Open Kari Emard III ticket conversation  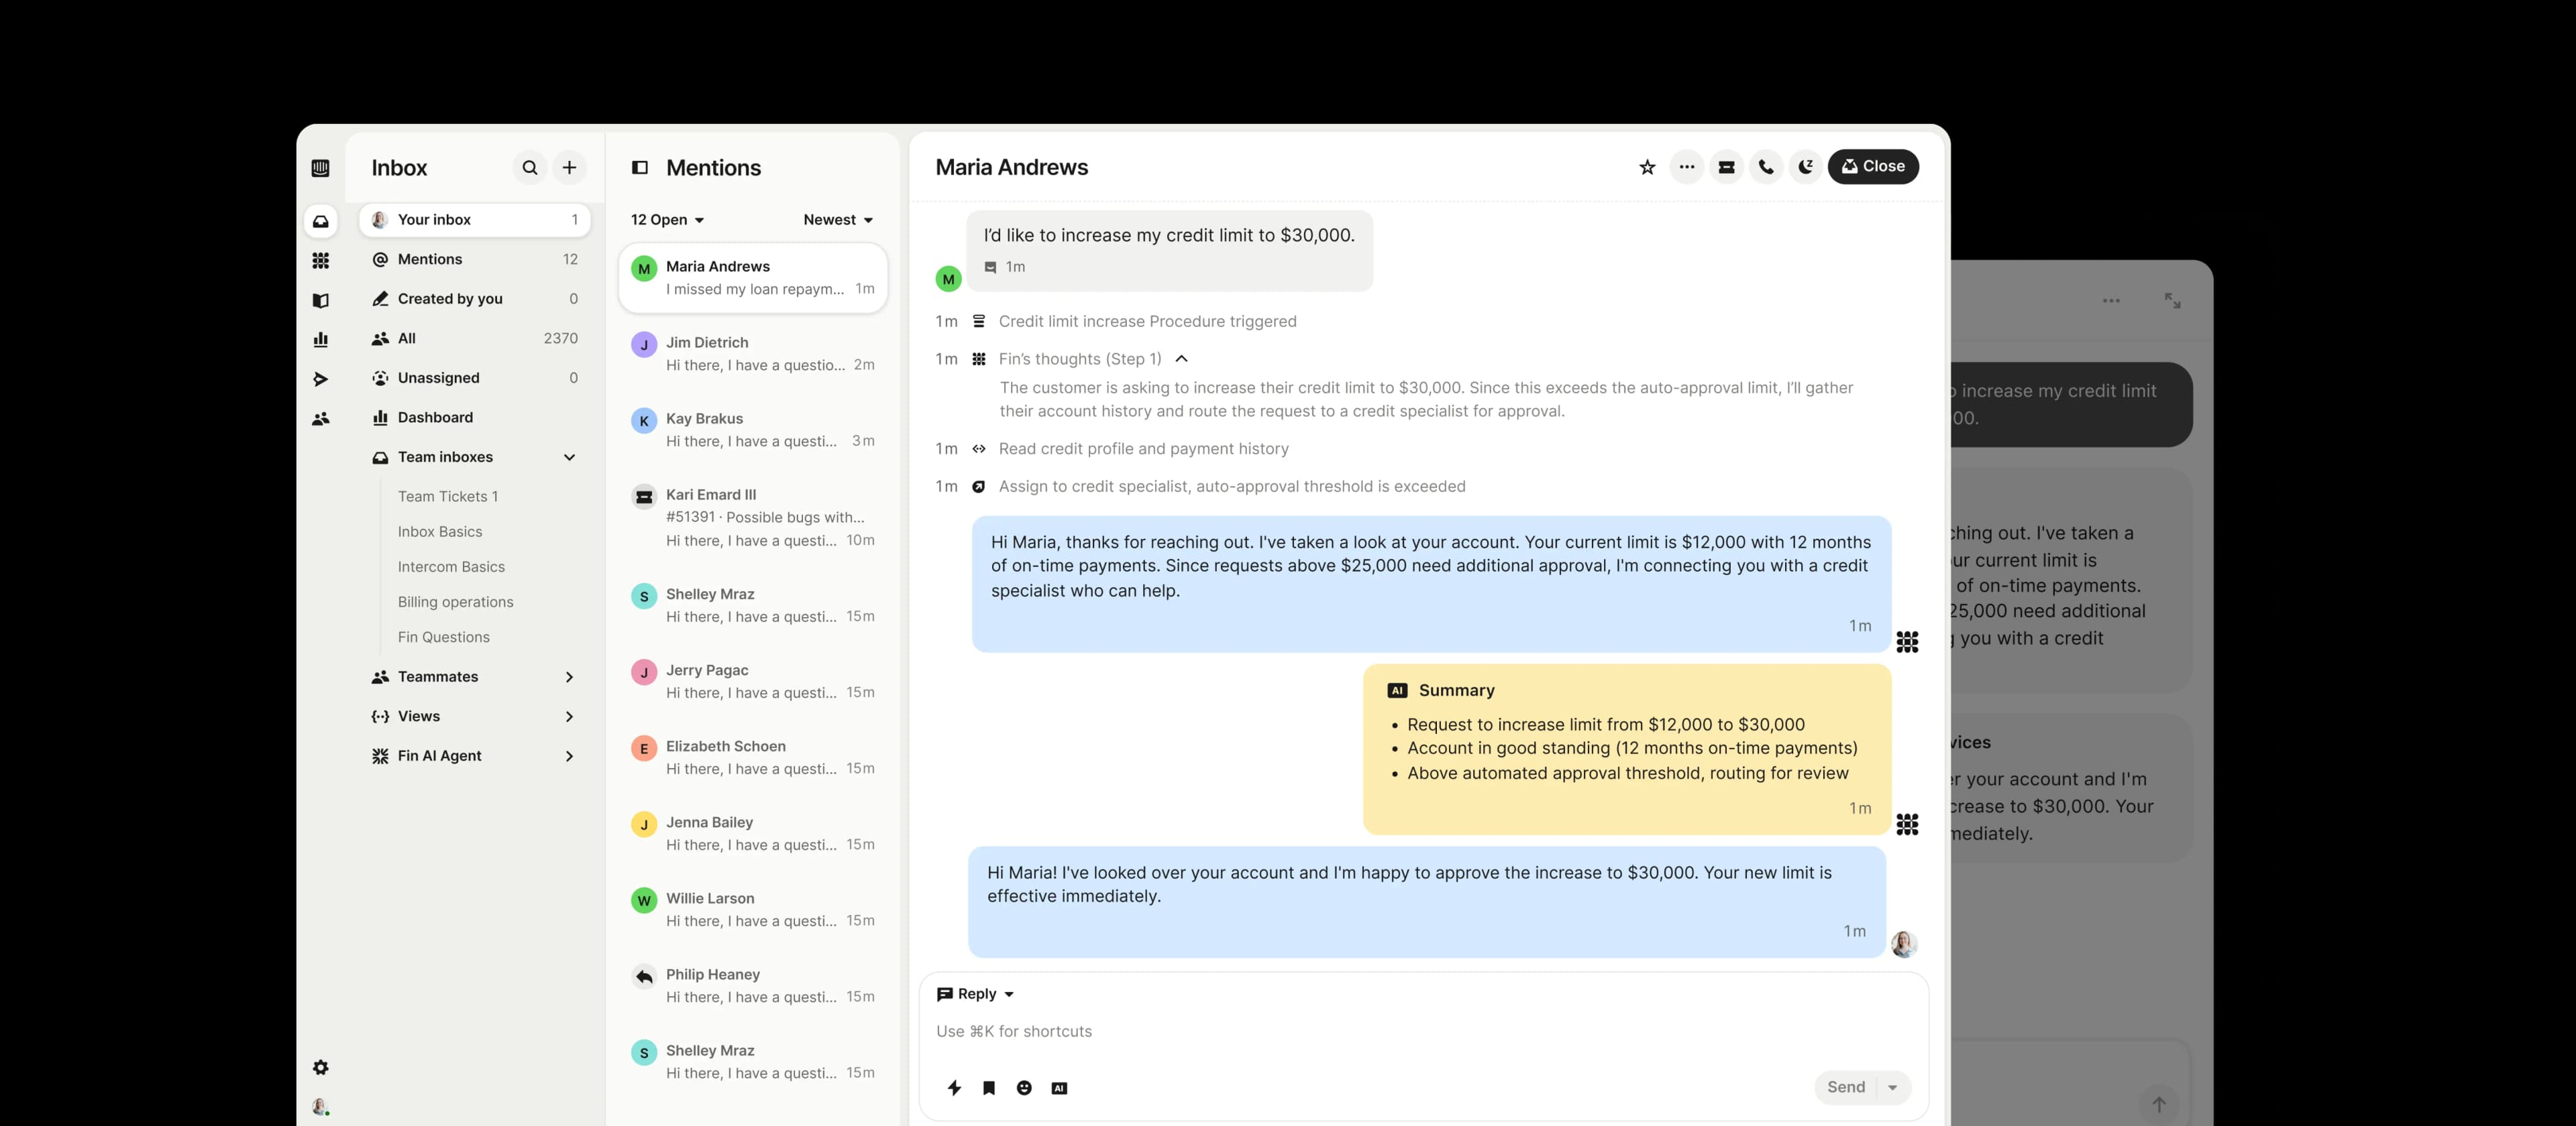[x=753, y=517]
